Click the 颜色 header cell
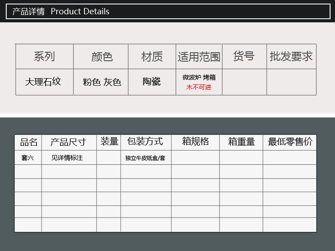This screenshot has height=251, width=335. coord(102,57)
